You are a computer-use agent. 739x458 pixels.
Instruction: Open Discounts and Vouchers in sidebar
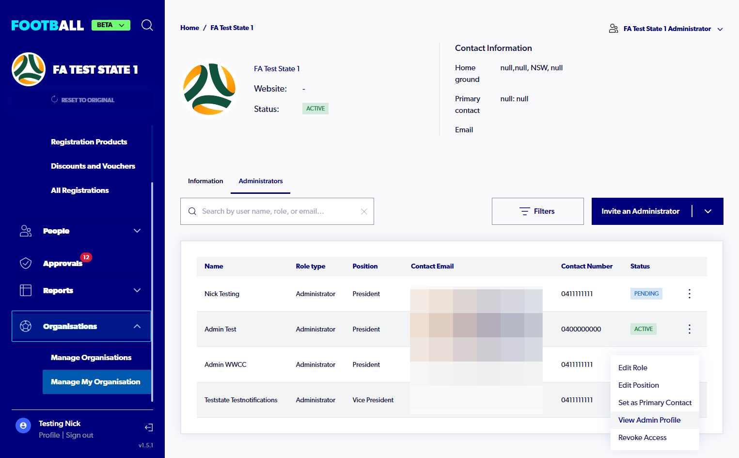pos(93,166)
